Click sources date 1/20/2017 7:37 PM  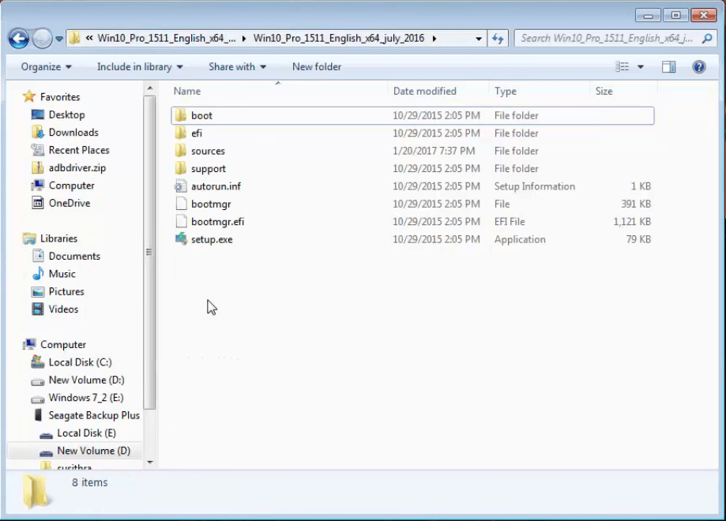coord(434,151)
